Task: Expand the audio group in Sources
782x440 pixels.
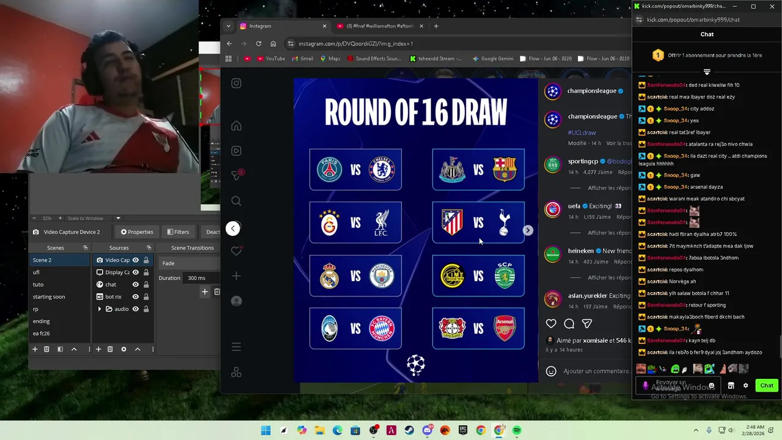Action: coord(100,309)
